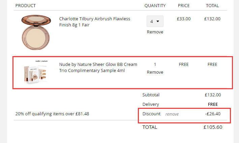The image size is (239, 143).
Task: Open Nude by Nature Sheer Glow product title
Action: 98,67
